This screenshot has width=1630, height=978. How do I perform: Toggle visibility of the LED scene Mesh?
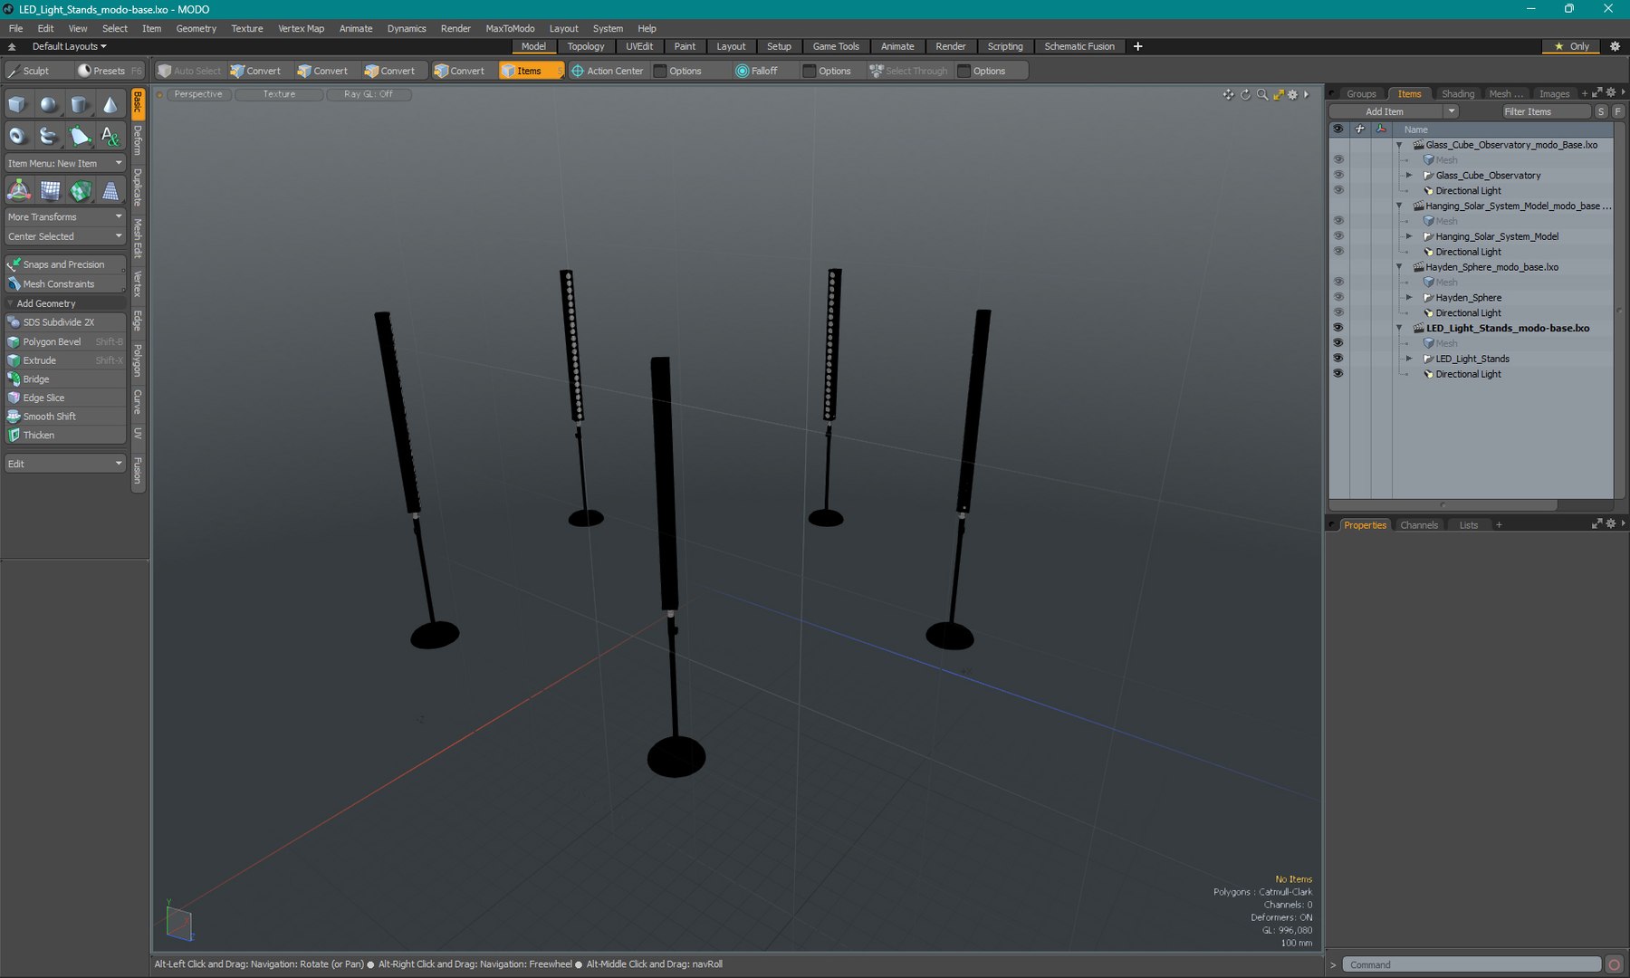point(1338,343)
